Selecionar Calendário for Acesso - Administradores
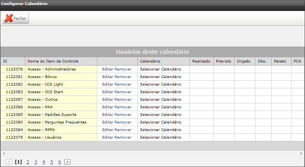 click(x=161, y=69)
